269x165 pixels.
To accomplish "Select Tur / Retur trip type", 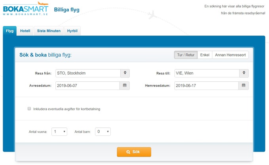I will point(186,55).
